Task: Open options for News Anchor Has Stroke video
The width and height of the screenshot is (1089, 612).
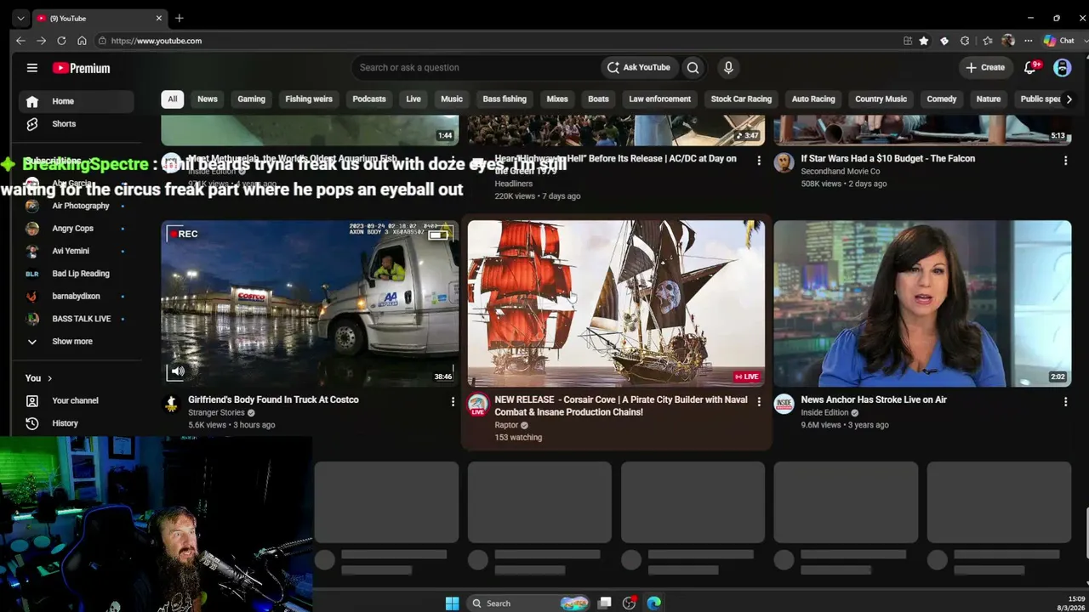Action: (x=1065, y=402)
